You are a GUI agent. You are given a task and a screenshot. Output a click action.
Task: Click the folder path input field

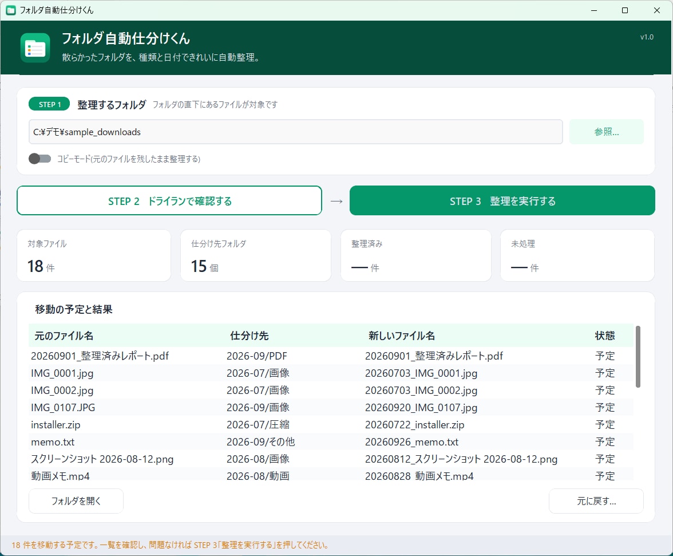click(295, 132)
